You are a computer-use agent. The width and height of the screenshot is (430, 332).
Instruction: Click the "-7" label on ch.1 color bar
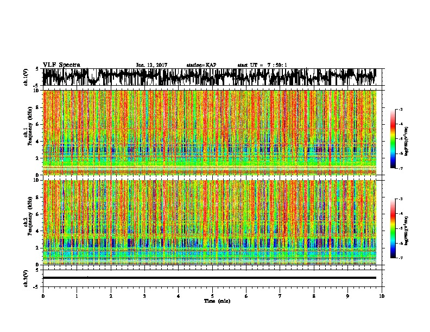pos(401,168)
